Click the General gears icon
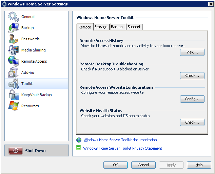 point(13,17)
